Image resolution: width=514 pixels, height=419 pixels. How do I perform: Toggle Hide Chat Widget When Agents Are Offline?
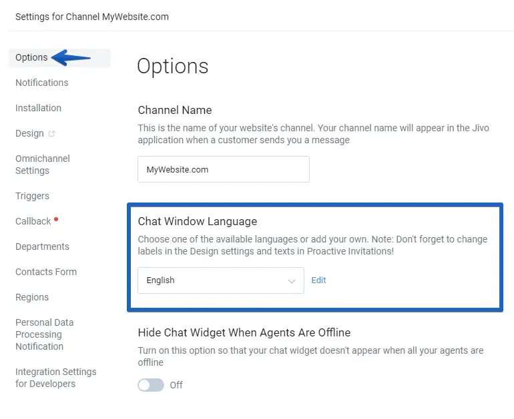(151, 384)
